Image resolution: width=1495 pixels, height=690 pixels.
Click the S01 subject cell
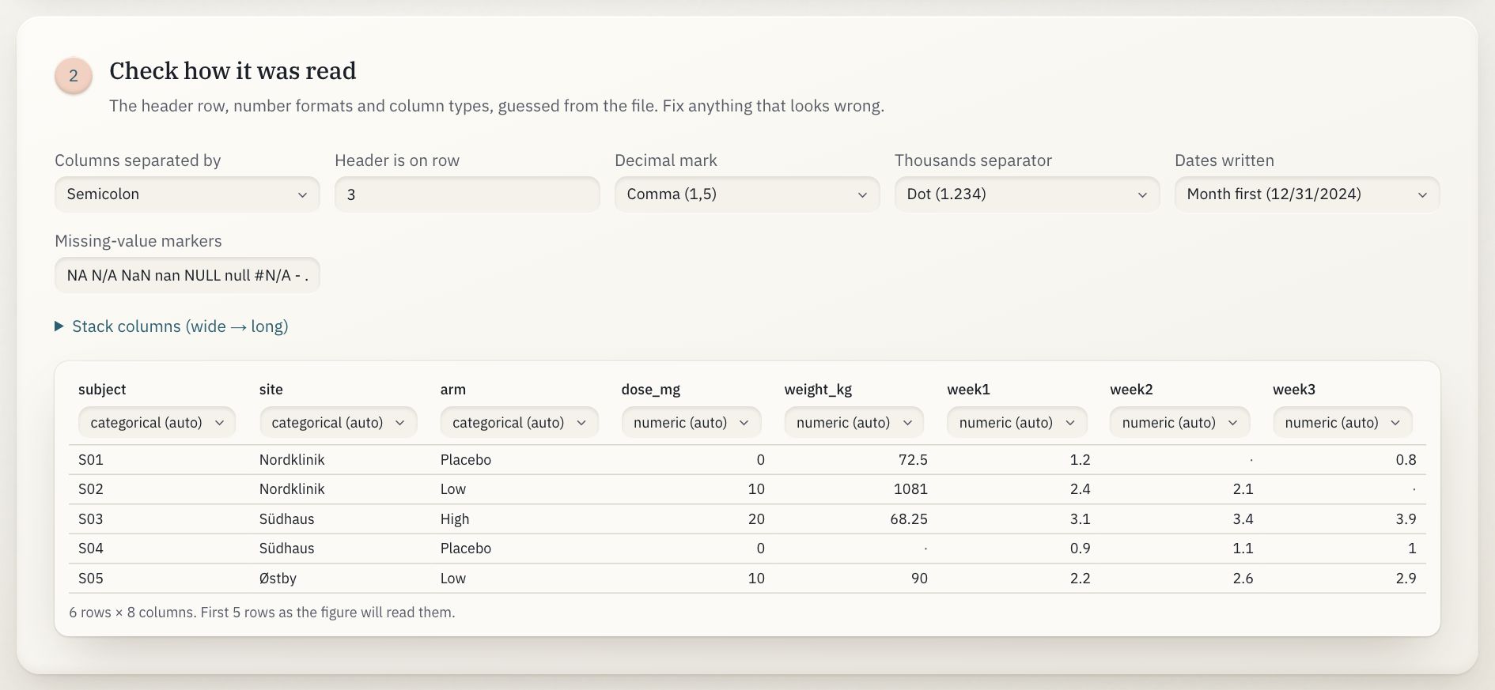click(x=91, y=460)
